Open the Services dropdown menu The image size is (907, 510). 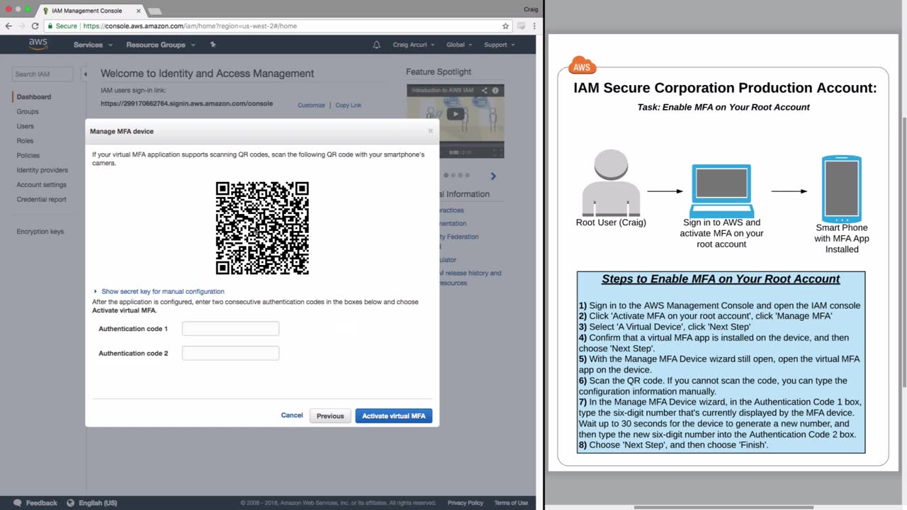click(93, 45)
